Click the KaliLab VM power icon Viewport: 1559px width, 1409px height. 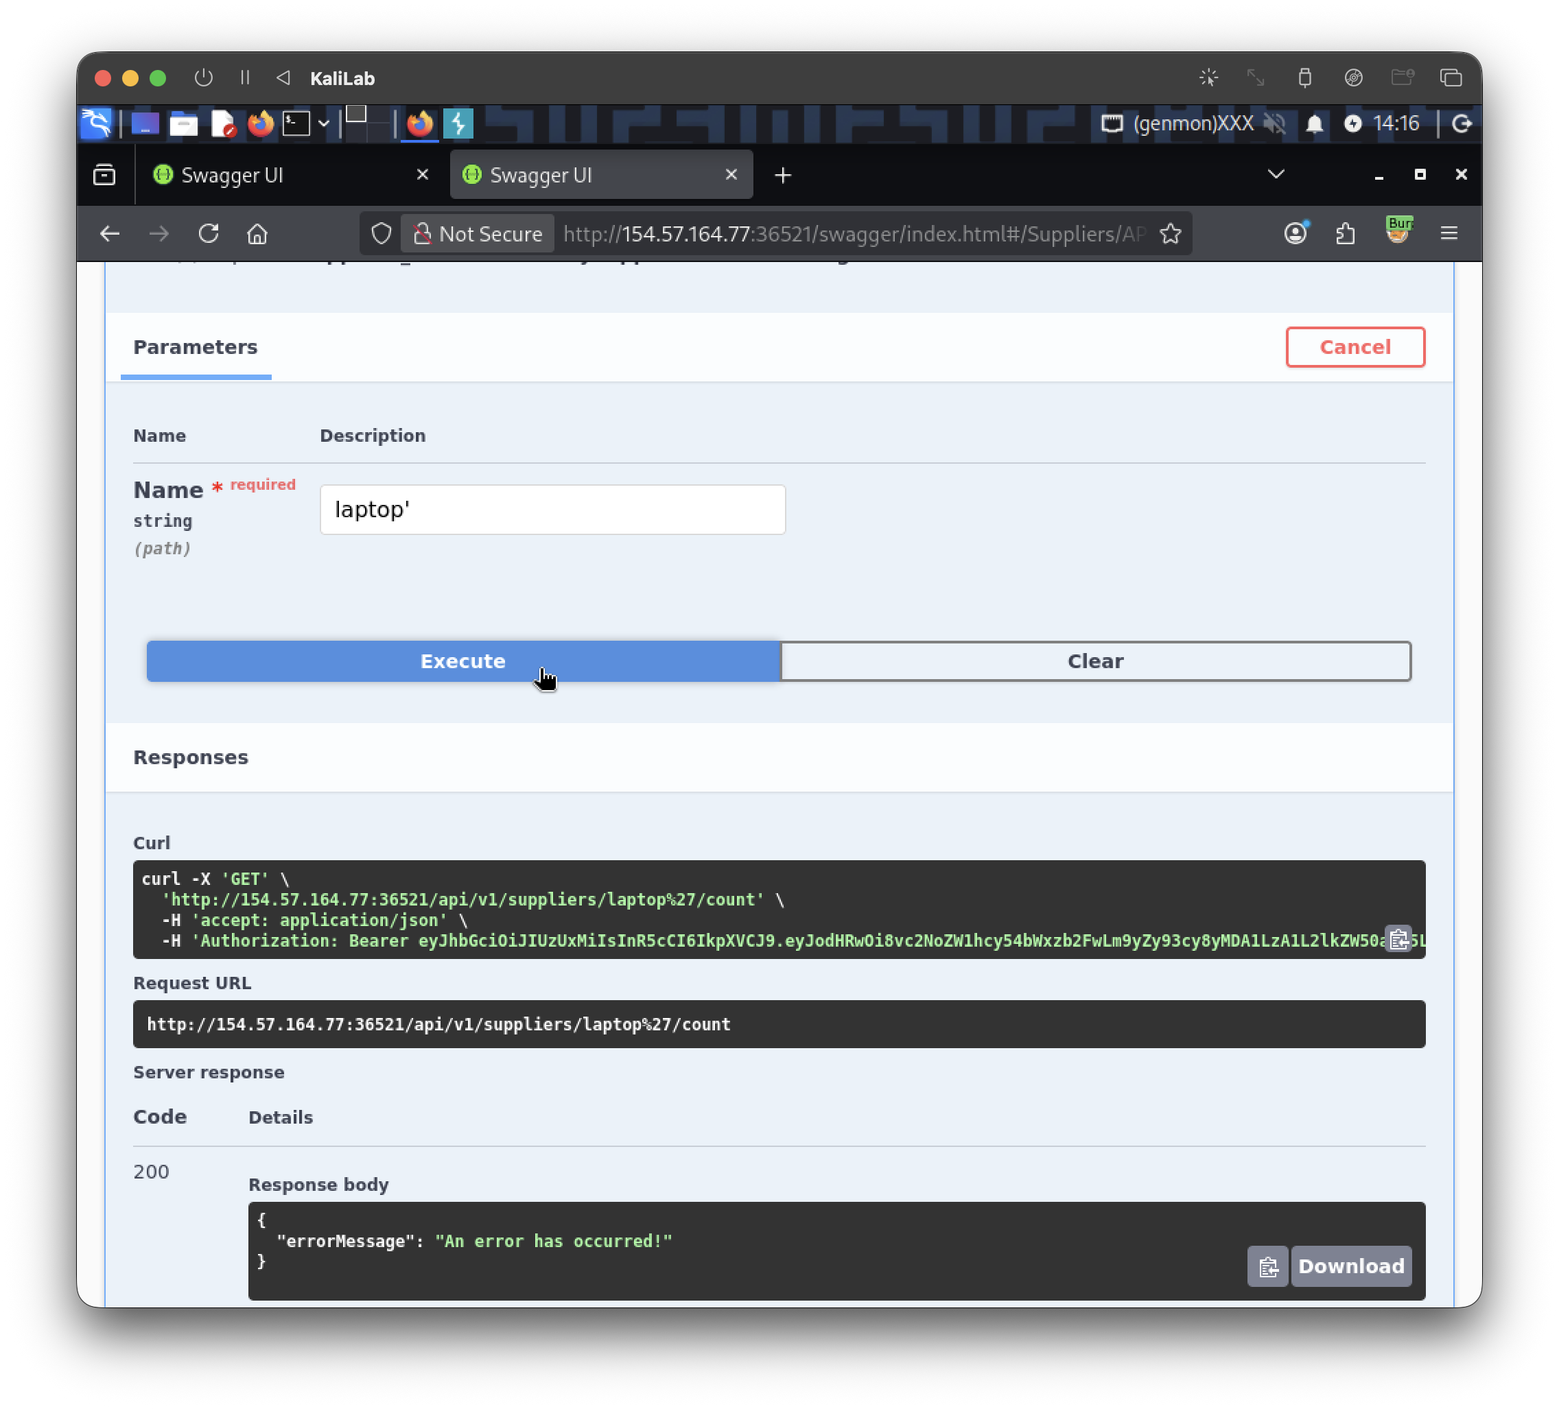203,78
